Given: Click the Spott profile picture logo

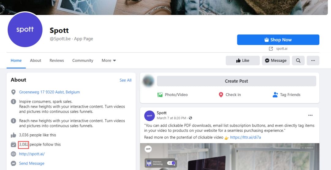Looking at the screenshot, I should (x=25, y=29).
